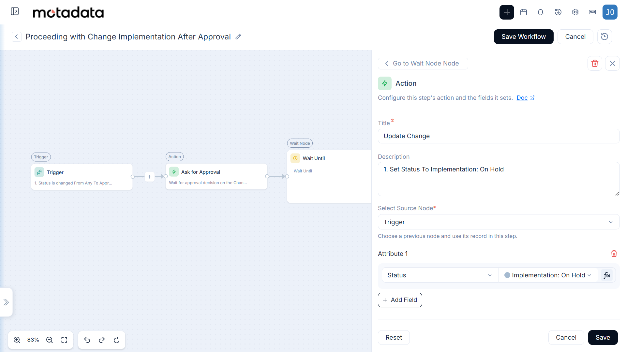Click the workflow history icon beside Cancel
The image size is (626, 352).
click(604, 37)
